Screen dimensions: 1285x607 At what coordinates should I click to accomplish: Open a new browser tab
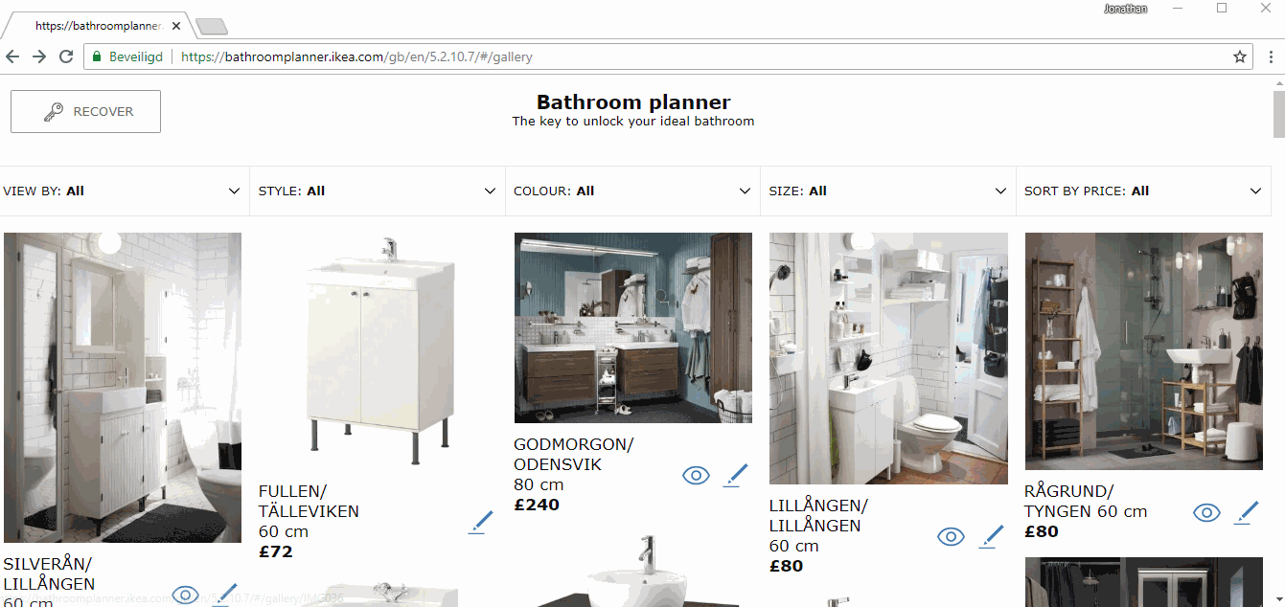[211, 26]
